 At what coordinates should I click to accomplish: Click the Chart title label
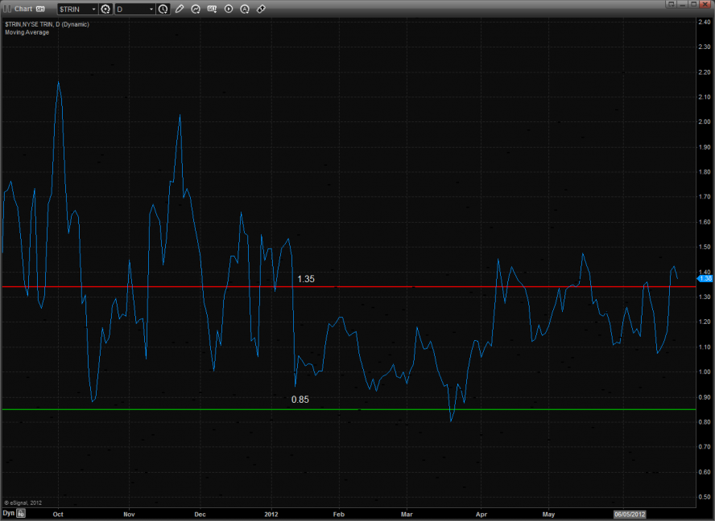tap(23, 9)
